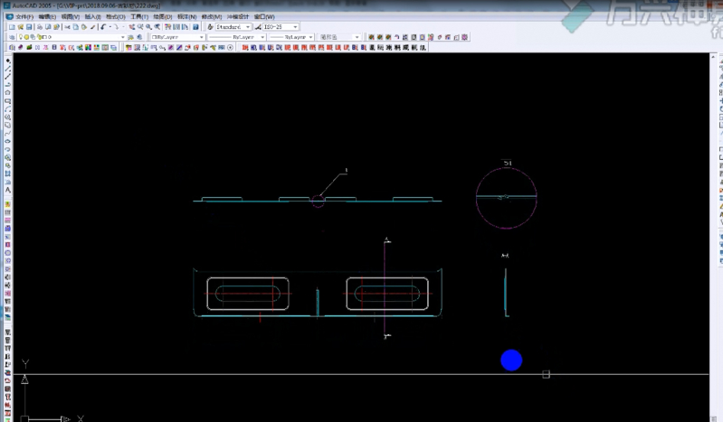This screenshot has width=723, height=422.
Task: Open the Layer Properties Manager icon
Action: click(12, 37)
